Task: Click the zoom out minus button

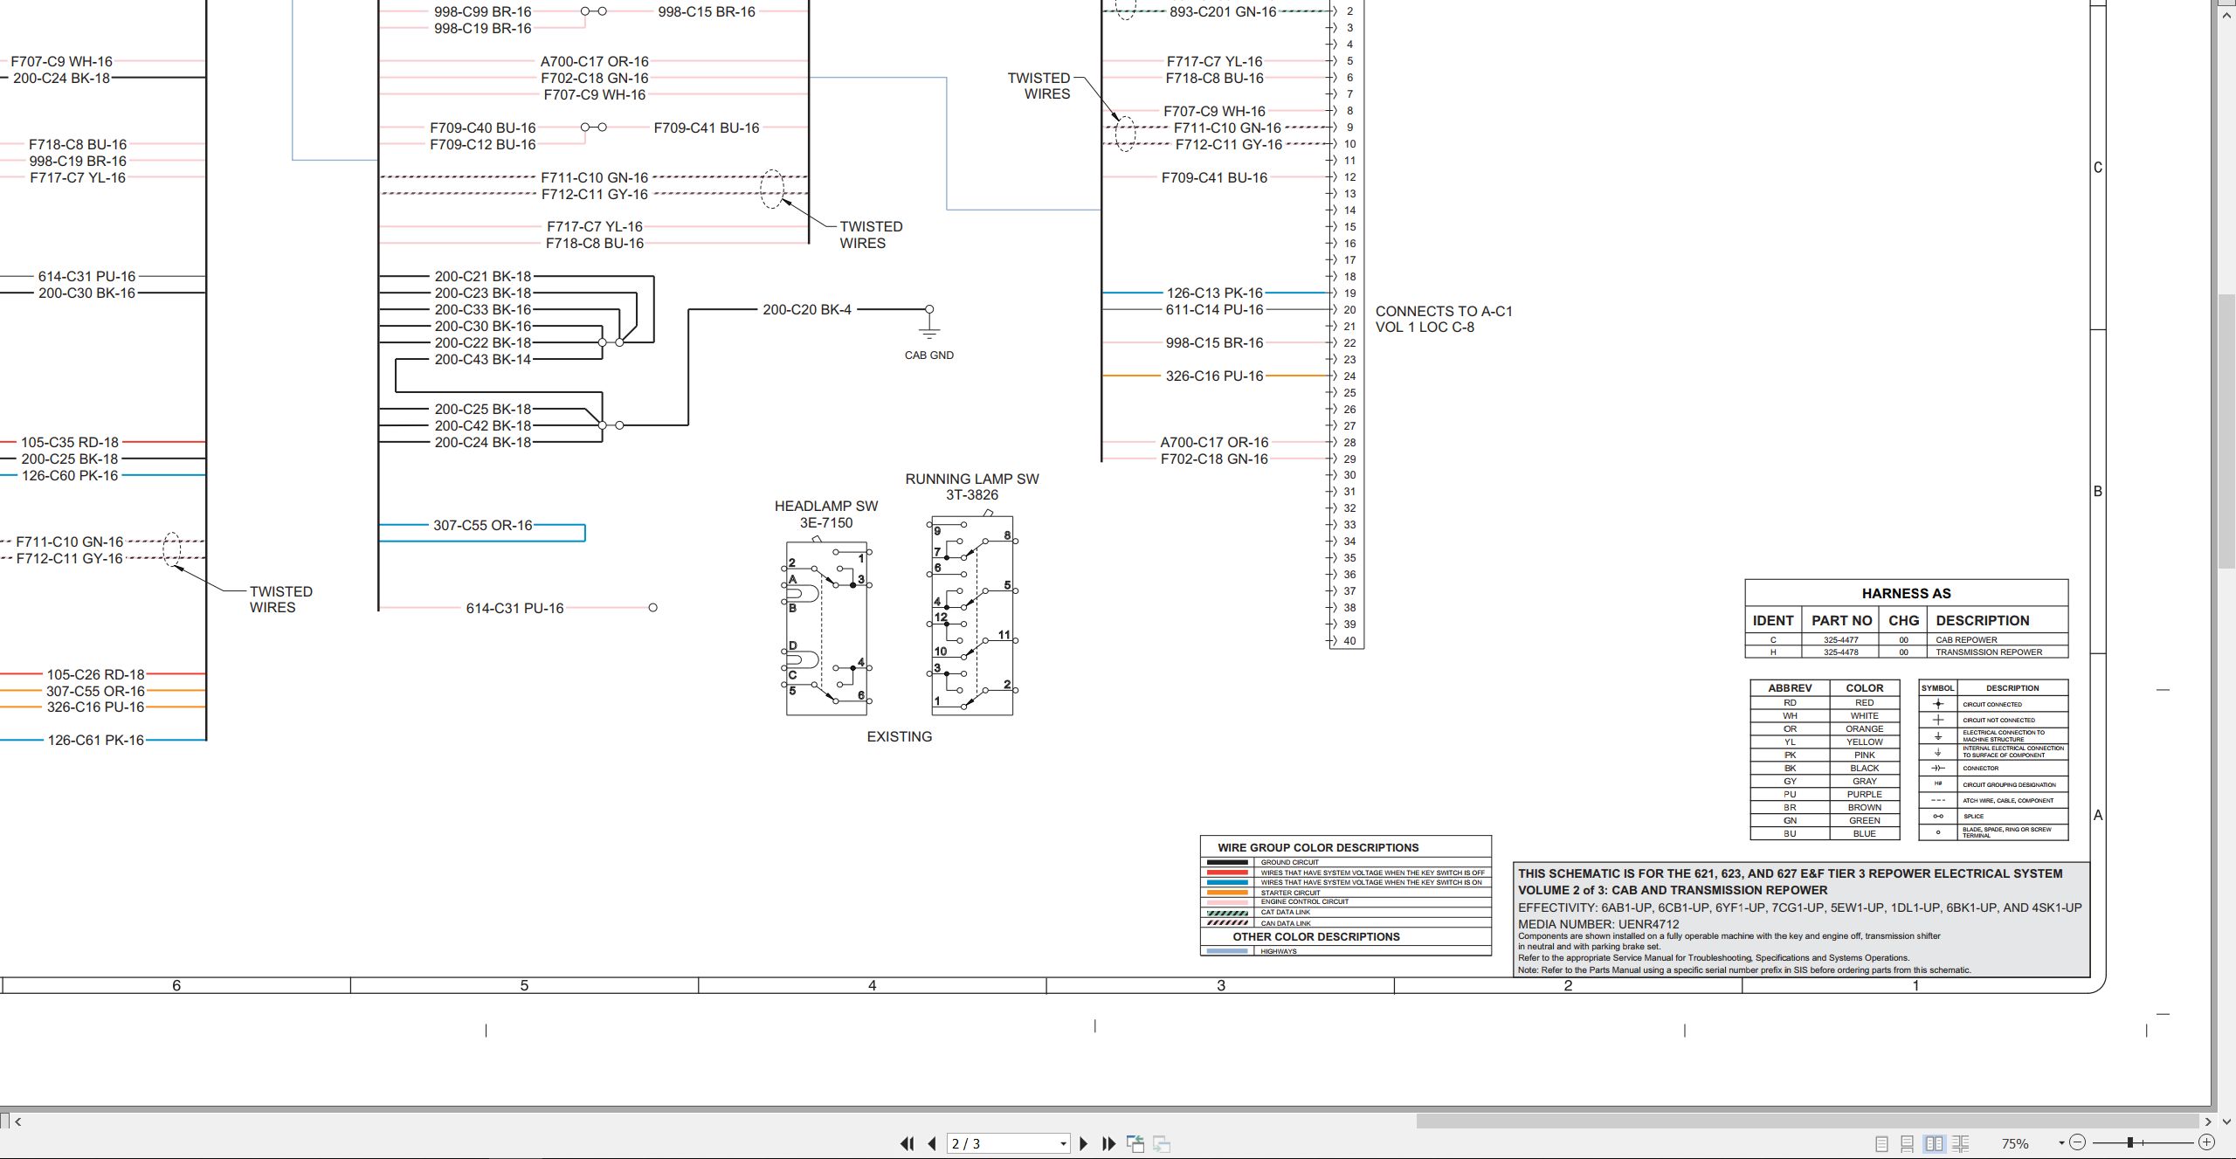Action: 2078,1142
